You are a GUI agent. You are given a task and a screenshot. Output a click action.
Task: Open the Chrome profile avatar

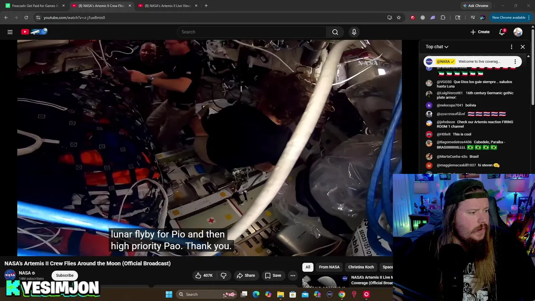pos(483,18)
